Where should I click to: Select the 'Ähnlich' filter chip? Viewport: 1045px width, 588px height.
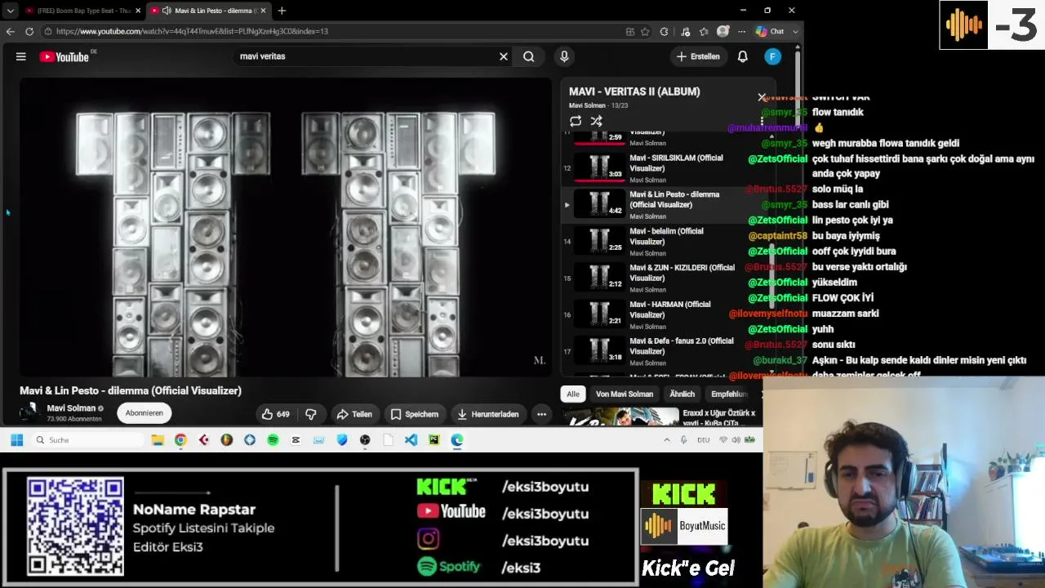tap(683, 394)
